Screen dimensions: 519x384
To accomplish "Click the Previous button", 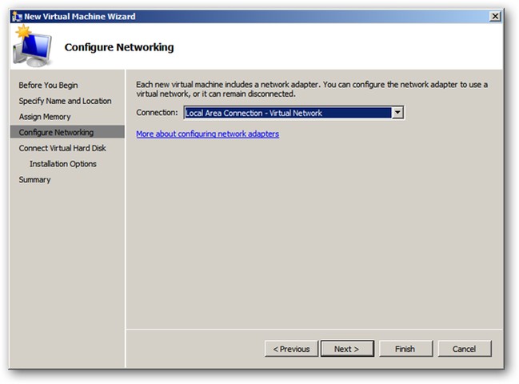I will tap(291, 349).
